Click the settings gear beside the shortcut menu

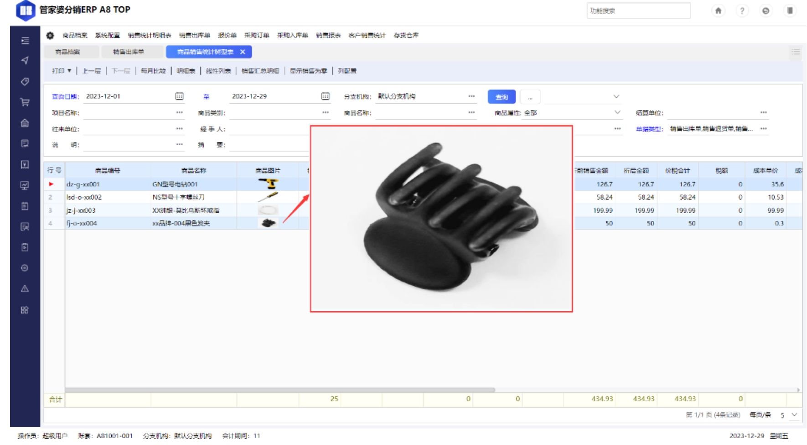coord(50,35)
